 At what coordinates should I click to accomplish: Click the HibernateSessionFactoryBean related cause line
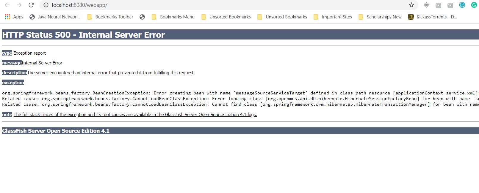tap(240, 99)
